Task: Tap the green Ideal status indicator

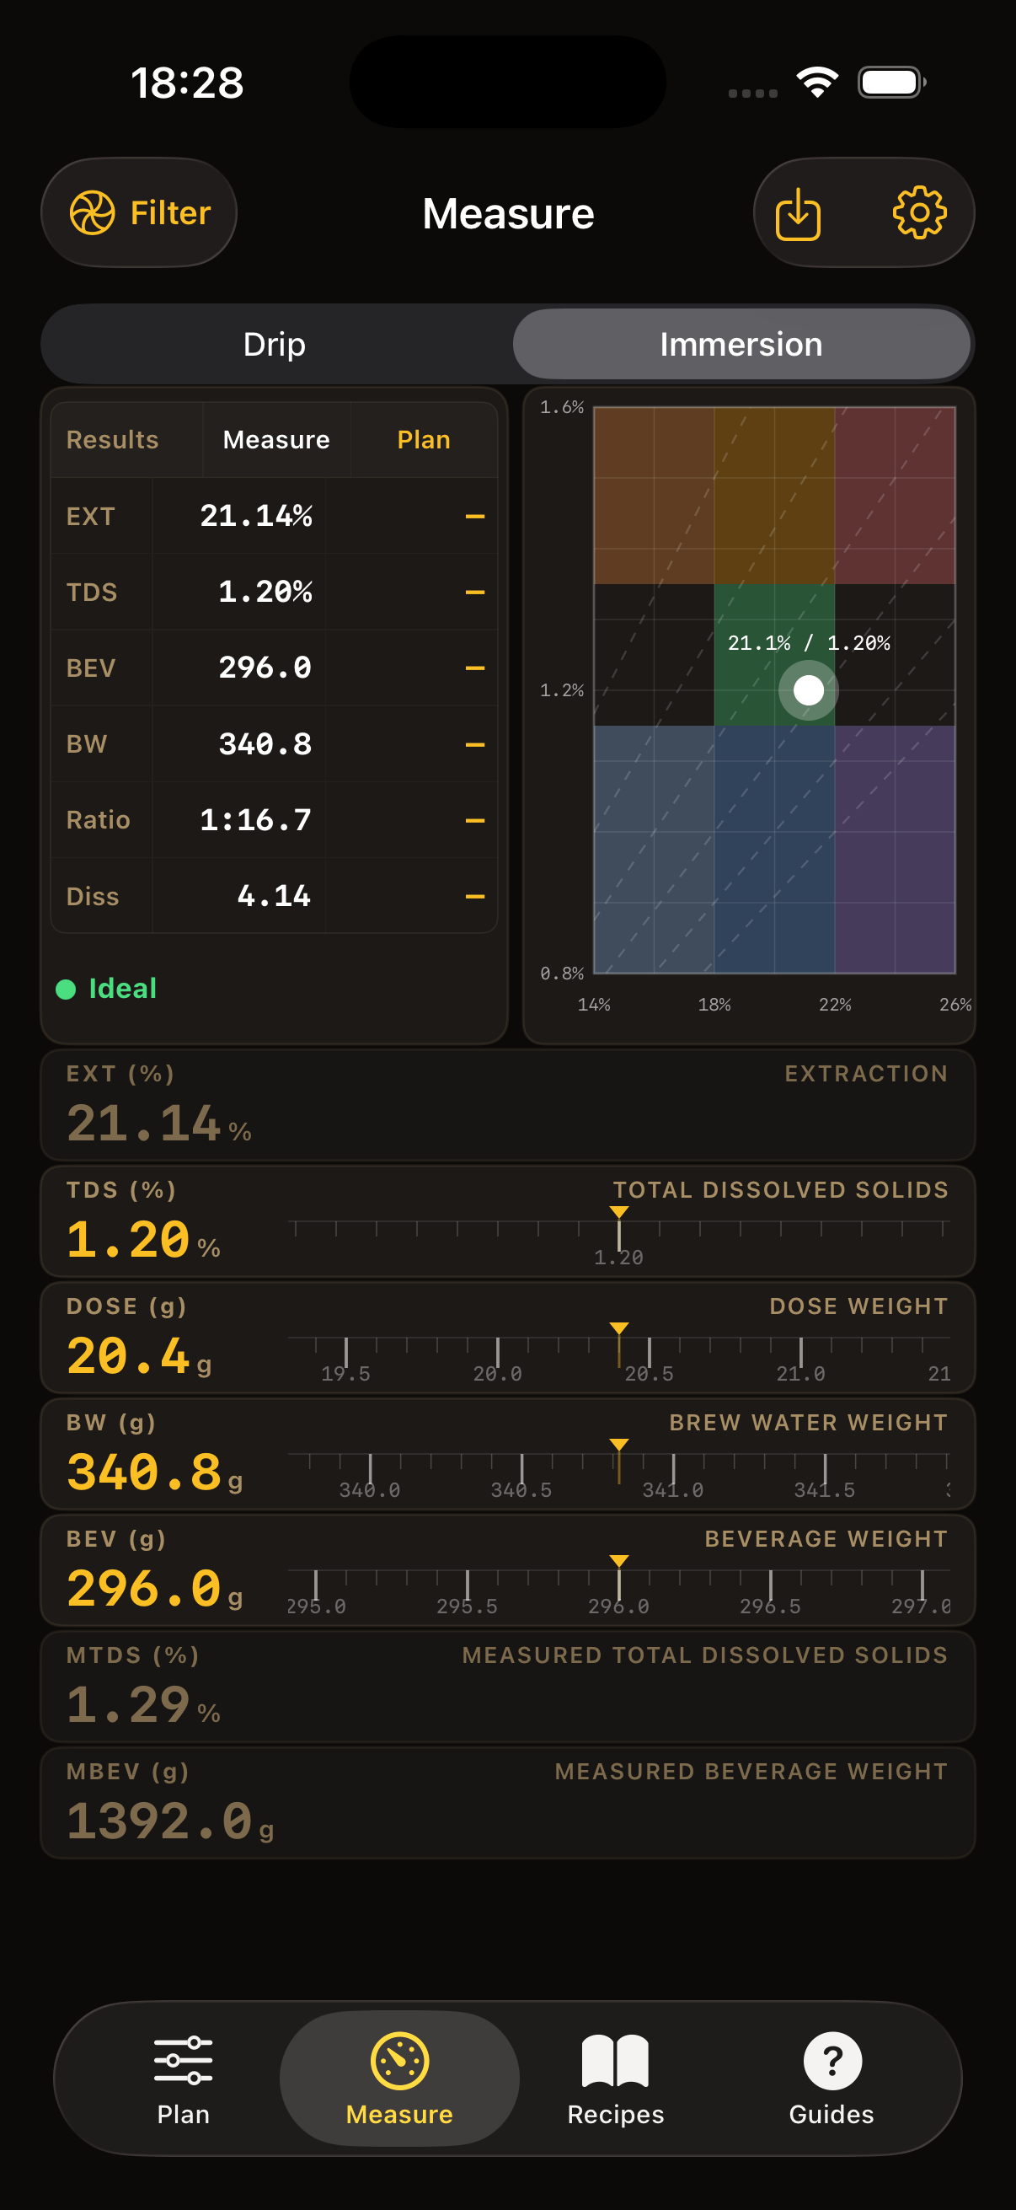Action: (x=110, y=988)
